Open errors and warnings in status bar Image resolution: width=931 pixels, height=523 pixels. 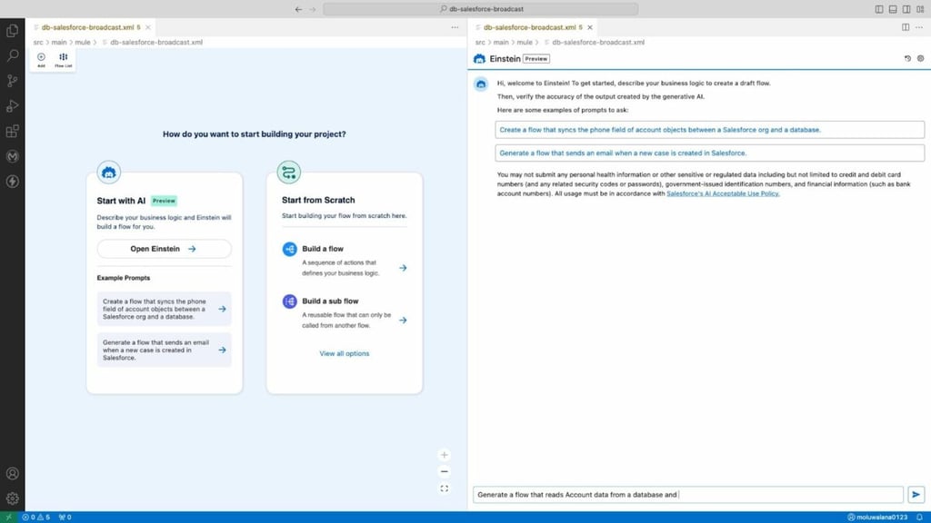point(35,517)
